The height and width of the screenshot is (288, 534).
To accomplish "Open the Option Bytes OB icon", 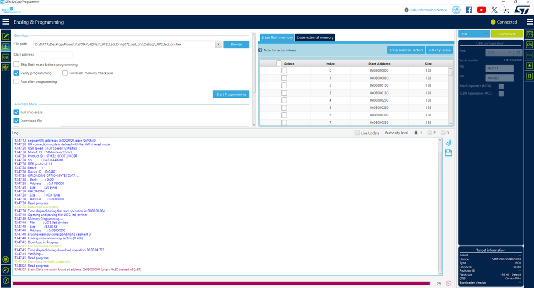I will point(5,57).
